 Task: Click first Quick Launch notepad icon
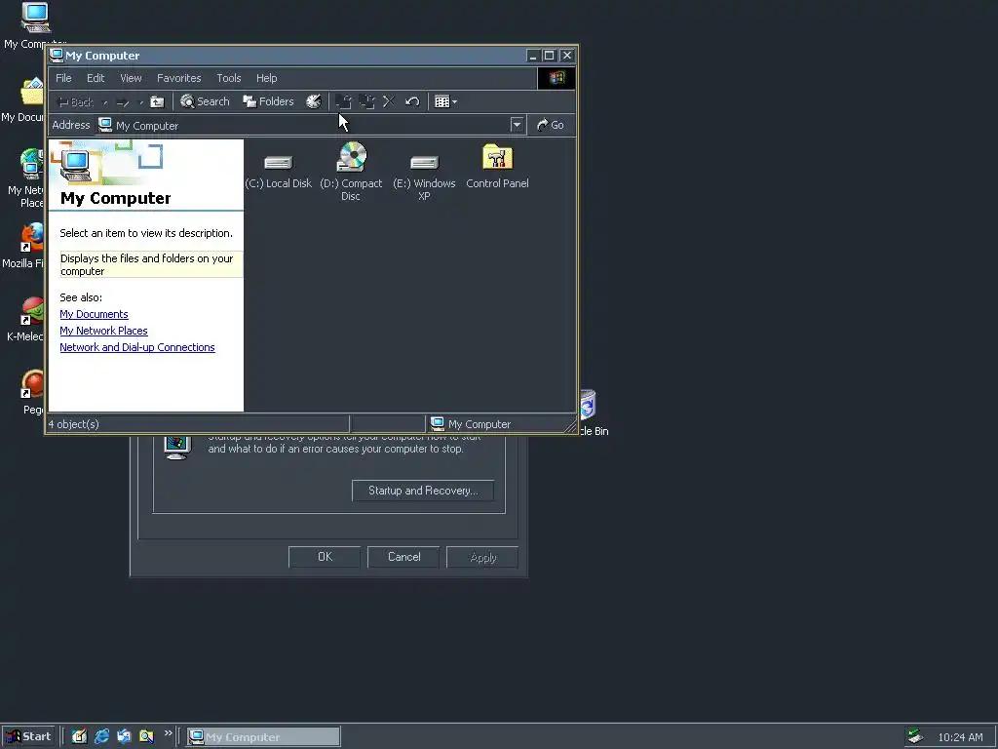tap(79, 736)
